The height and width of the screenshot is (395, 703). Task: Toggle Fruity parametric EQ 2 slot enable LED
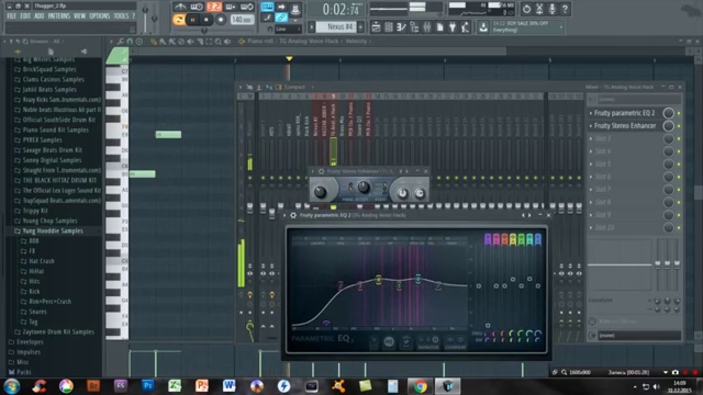[679, 113]
